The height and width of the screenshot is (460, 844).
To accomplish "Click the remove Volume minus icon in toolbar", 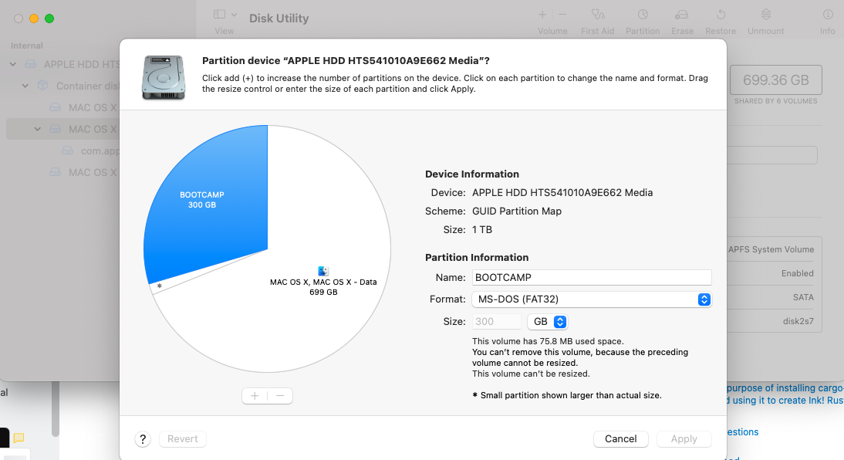I will 562,15.
